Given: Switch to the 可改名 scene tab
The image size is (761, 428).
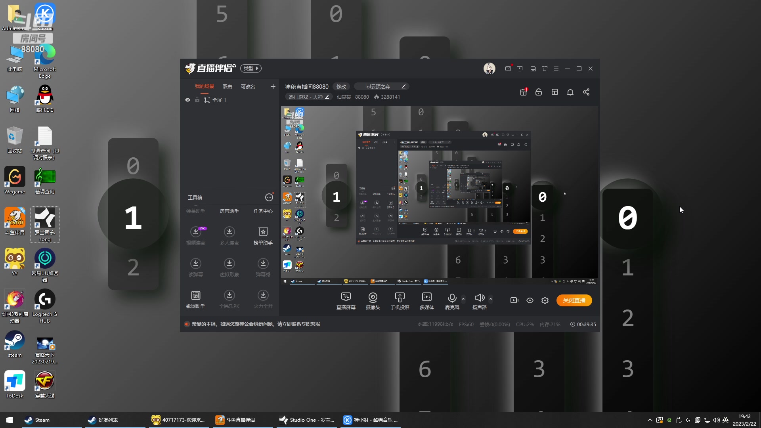Looking at the screenshot, I should pyautogui.click(x=248, y=86).
